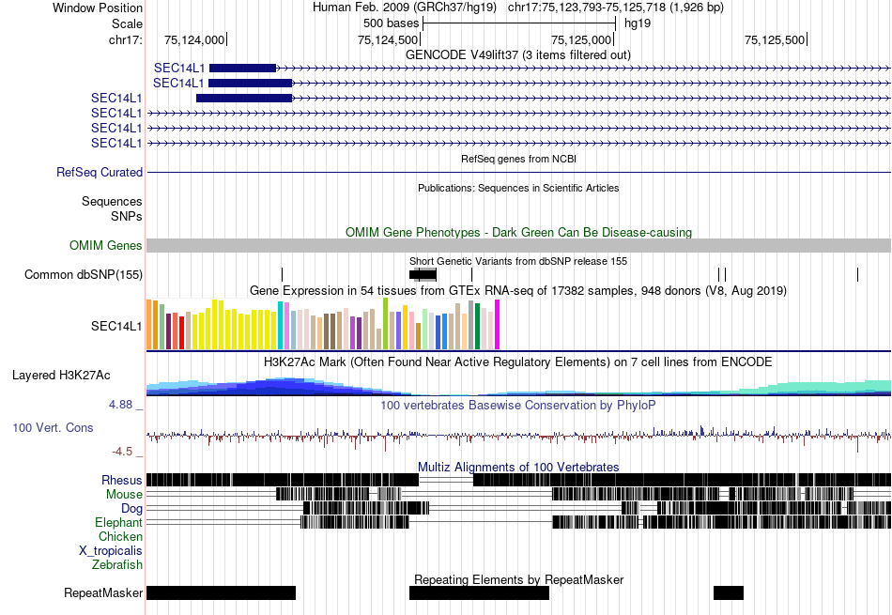The height and width of the screenshot is (615, 892).
Task: Open the H3K27Ac Mark ENCODE track title
Action: coord(518,361)
